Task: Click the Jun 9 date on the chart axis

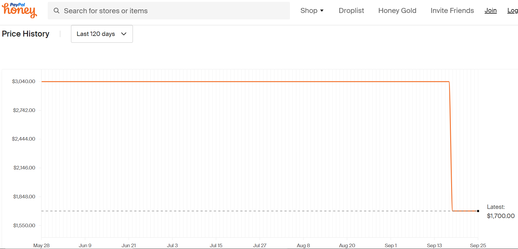Action: pyautogui.click(x=85, y=245)
